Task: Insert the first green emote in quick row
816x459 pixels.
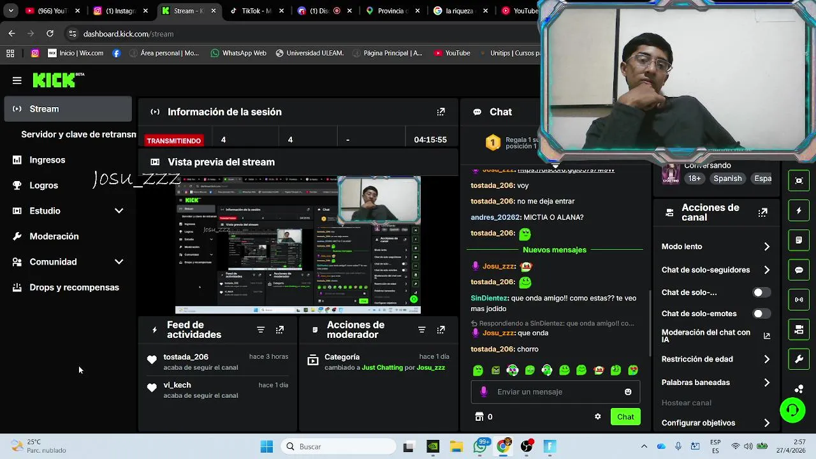Action: pyautogui.click(x=478, y=370)
